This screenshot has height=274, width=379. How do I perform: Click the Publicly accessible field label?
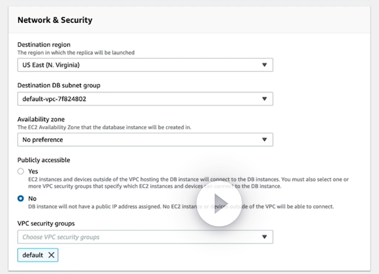pos(44,160)
